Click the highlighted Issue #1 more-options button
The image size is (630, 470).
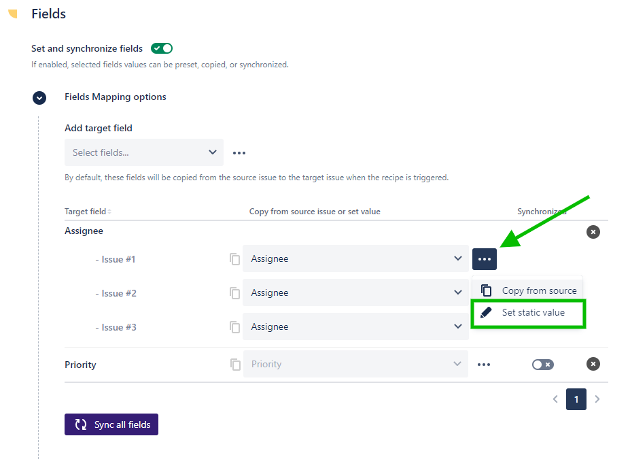(485, 259)
